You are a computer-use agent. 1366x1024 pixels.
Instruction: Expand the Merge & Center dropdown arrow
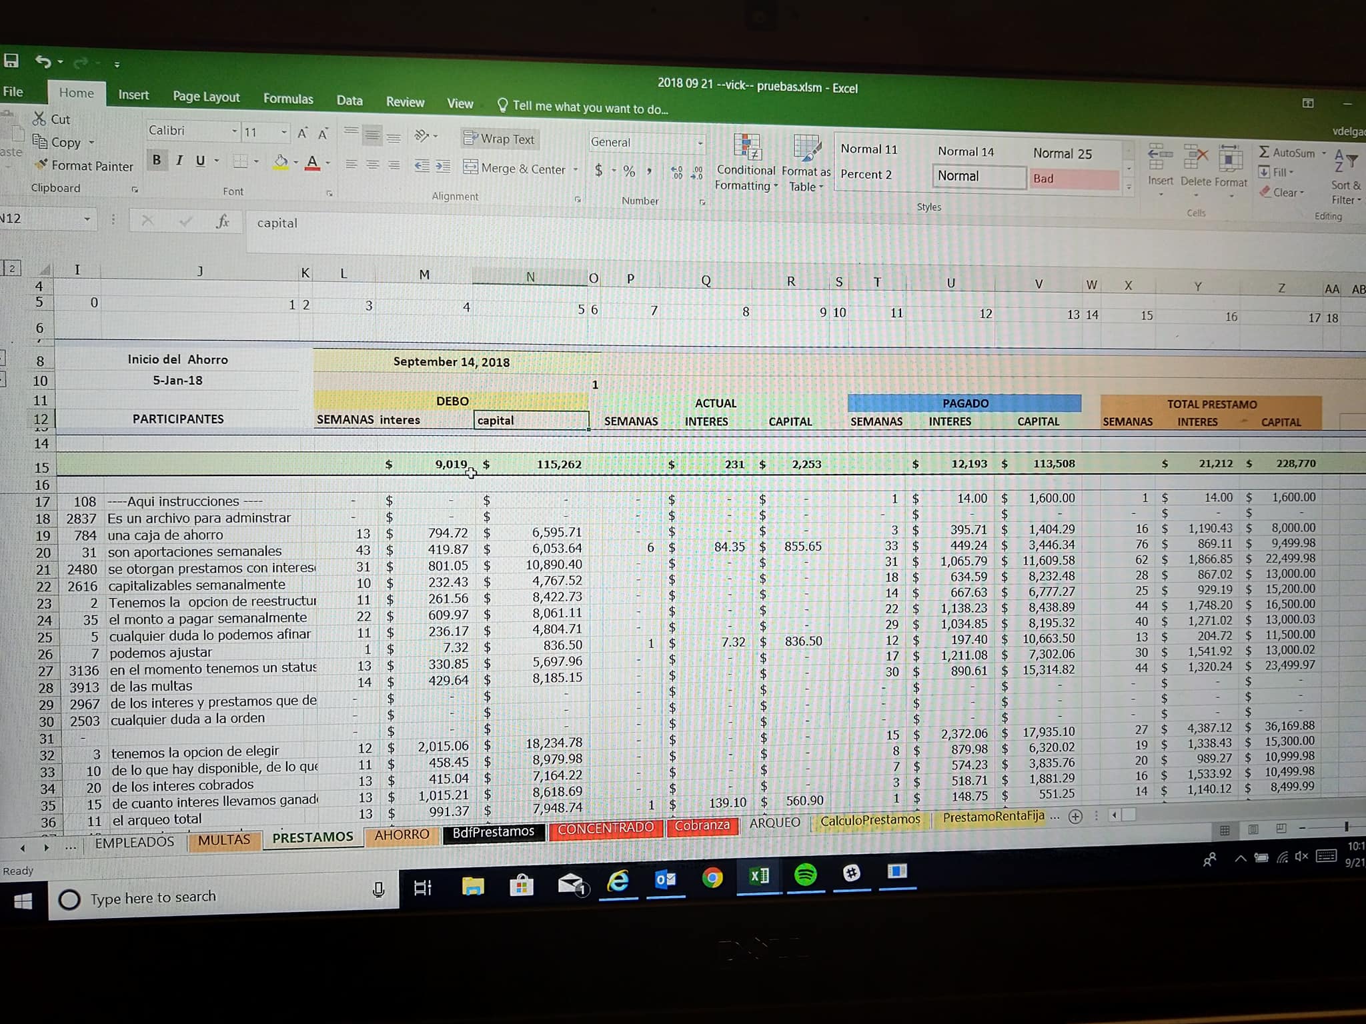coord(576,170)
